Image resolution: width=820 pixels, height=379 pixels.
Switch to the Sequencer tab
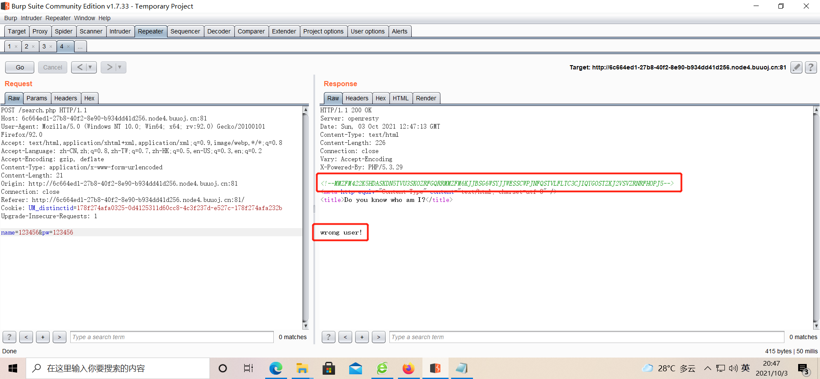pyautogui.click(x=185, y=31)
